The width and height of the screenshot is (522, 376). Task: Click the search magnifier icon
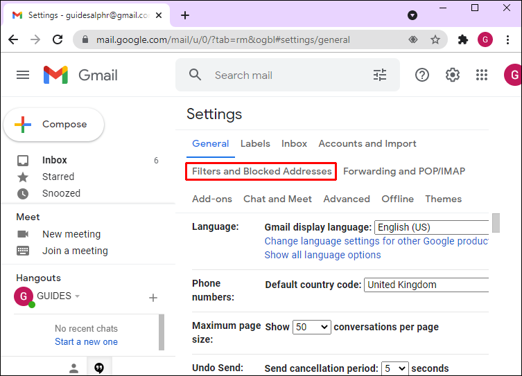tap(195, 75)
